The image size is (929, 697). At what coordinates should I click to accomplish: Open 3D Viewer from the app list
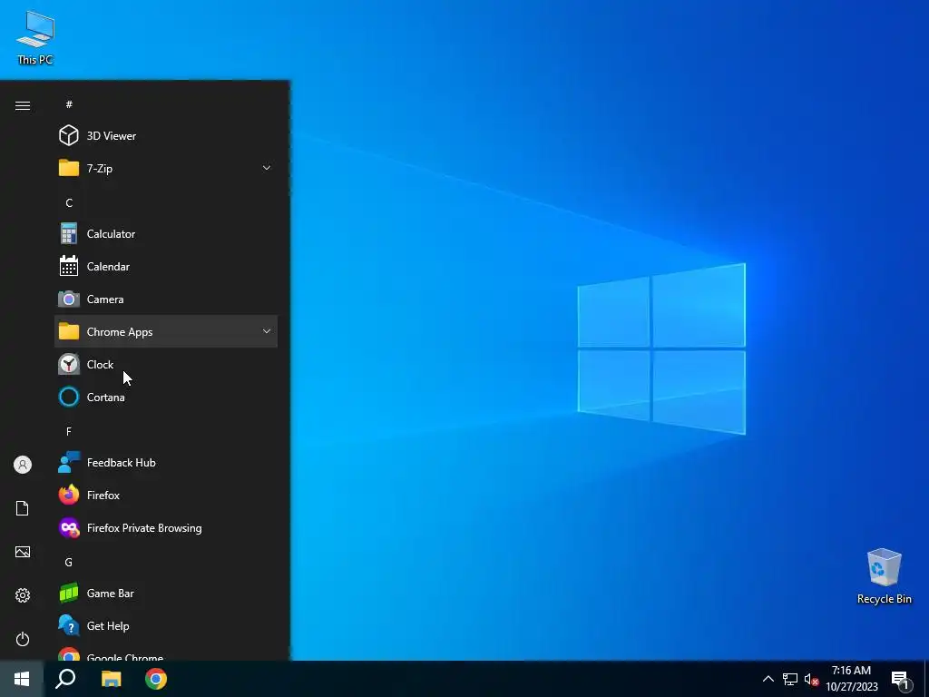point(166,136)
